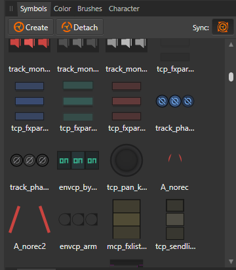236x270 pixels.
Task: Click the Detach symbol button
Action: point(79,28)
